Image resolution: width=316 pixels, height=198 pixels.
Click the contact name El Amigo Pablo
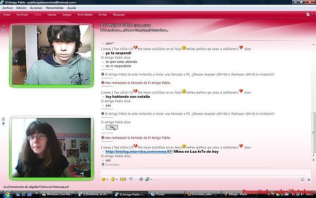(117, 25)
